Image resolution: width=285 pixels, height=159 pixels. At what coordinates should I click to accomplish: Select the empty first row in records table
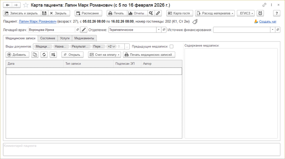94,71
